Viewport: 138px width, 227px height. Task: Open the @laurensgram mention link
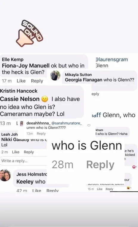point(112,59)
